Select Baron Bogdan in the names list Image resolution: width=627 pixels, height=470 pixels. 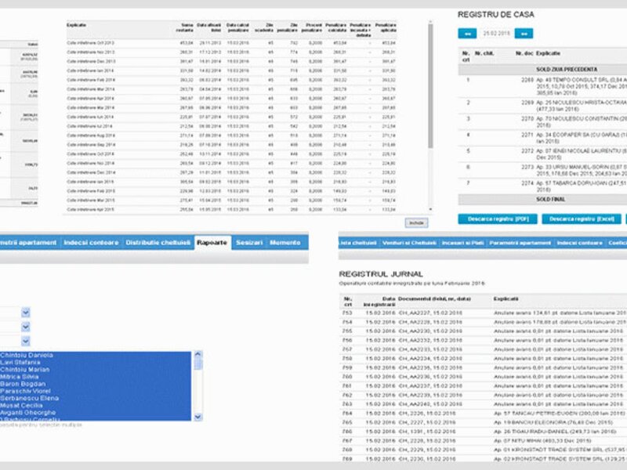point(95,384)
